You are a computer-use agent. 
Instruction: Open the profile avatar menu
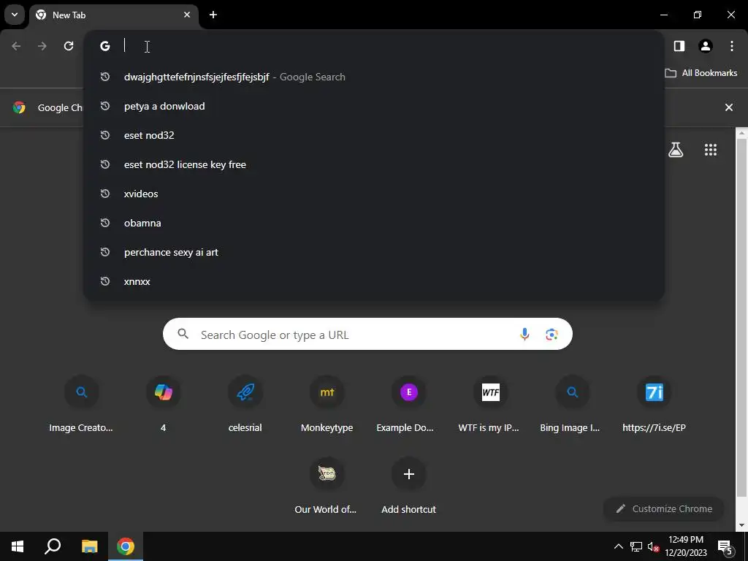706,46
